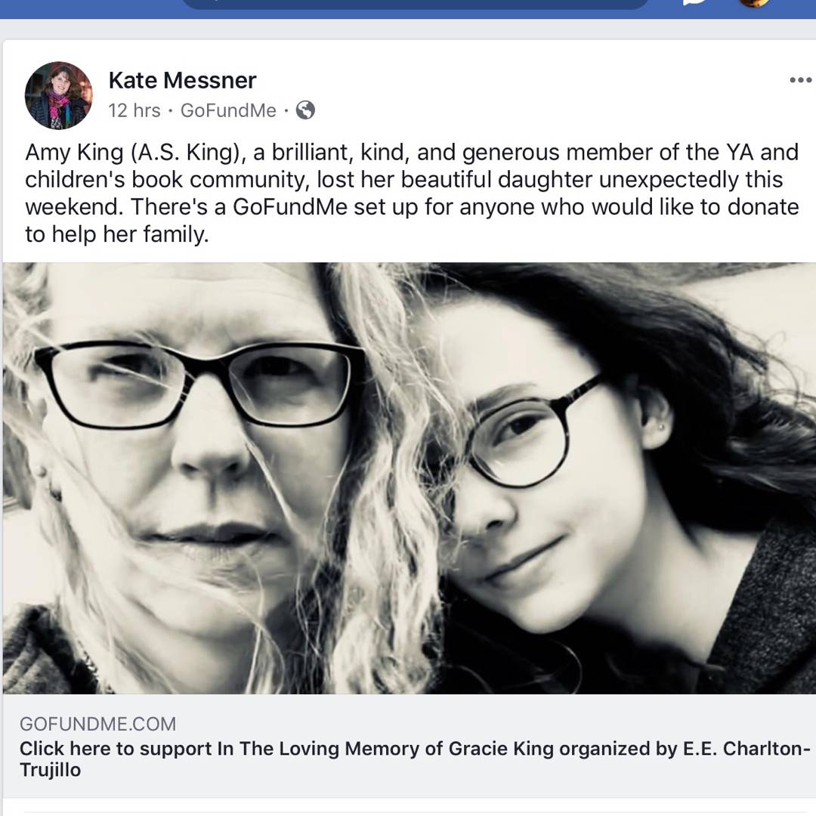Click the GOFUNDME.COM source domain

[97, 724]
